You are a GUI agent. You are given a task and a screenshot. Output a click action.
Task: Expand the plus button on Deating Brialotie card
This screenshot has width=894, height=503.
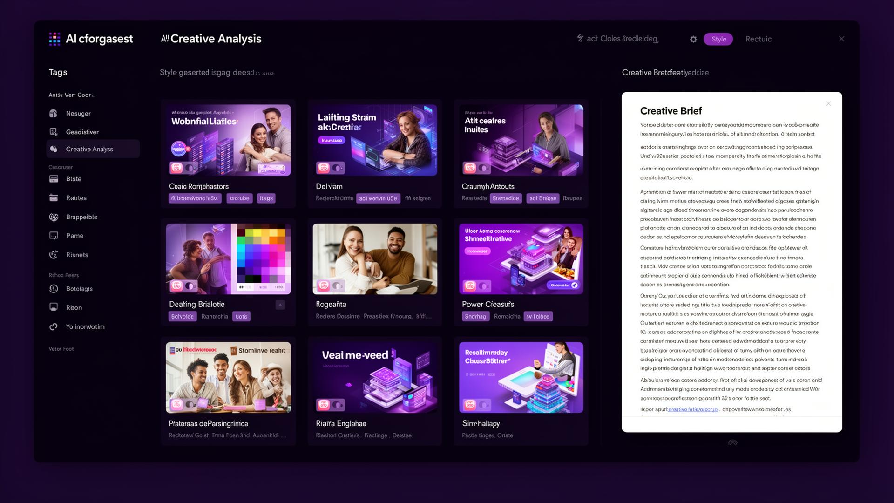pyautogui.click(x=280, y=305)
